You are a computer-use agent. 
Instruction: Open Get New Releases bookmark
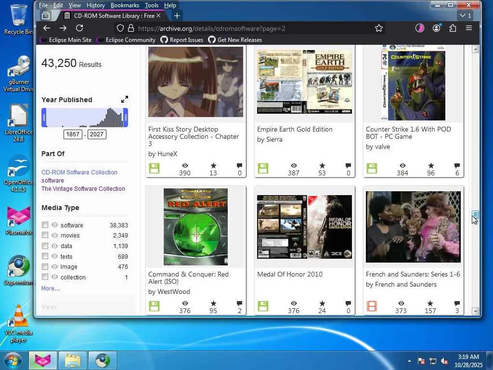(235, 40)
